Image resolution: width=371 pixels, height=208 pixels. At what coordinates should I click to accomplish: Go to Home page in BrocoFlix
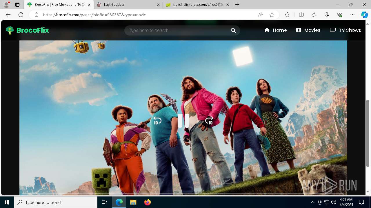click(275, 30)
